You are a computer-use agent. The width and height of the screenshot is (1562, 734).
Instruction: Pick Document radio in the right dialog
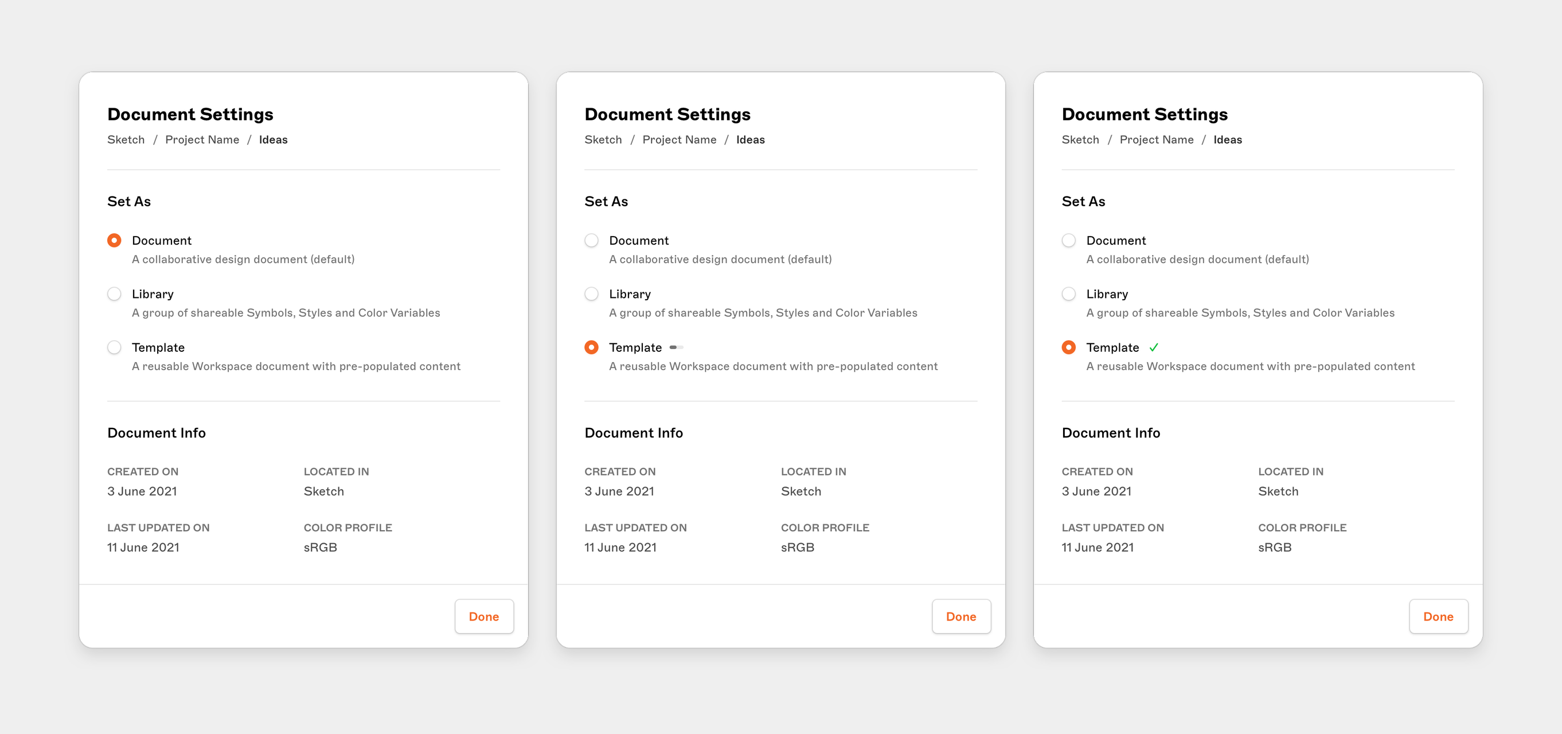point(1068,241)
